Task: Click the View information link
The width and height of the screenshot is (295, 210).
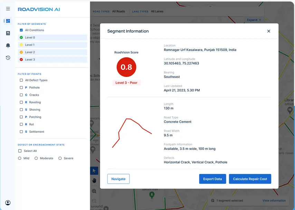Action: point(274,201)
